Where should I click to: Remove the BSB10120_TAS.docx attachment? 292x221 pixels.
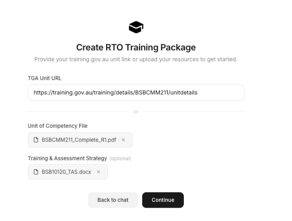(98, 172)
